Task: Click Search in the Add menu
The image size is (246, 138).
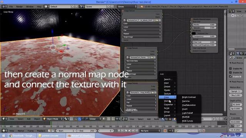Action: click(x=168, y=79)
